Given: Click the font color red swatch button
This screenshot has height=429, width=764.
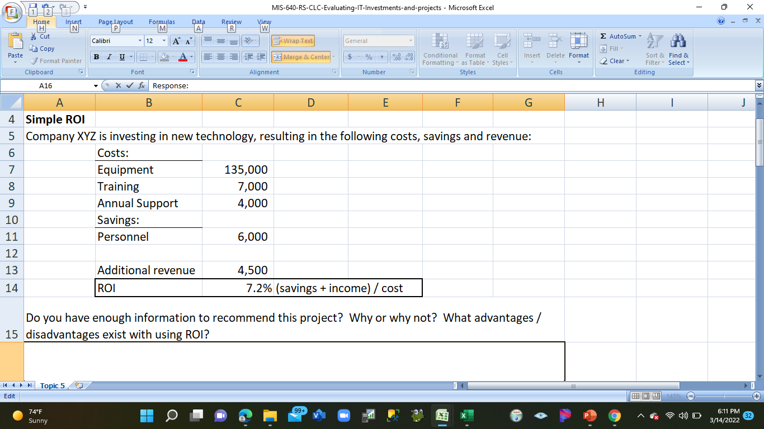Looking at the screenshot, I should coord(183,57).
